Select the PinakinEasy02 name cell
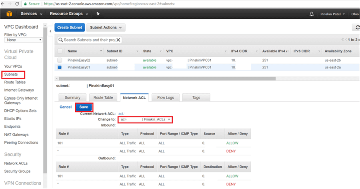This screenshot has height=189, width=360. click(79, 60)
